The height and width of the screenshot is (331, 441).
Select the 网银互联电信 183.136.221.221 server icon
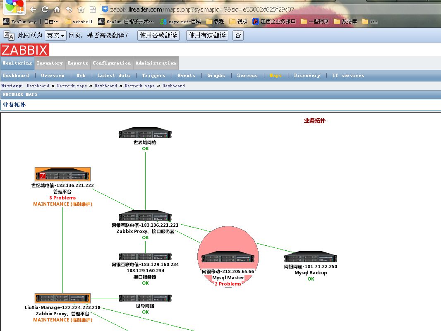point(145,216)
